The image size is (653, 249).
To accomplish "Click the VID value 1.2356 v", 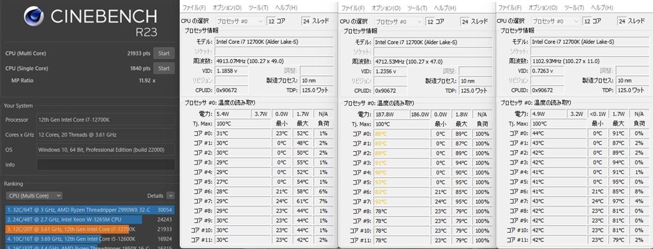I will click(x=390, y=71).
